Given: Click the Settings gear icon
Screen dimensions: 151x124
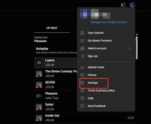Looking at the screenshot, I should point(82,83).
